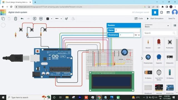The image size is (178, 100).
Task: Open the user profile avatar
Action: coord(175,12)
